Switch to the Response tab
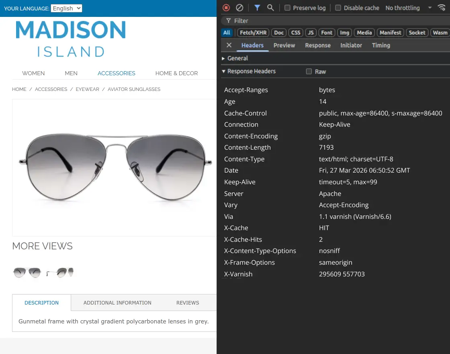450x354 pixels. pos(317,45)
